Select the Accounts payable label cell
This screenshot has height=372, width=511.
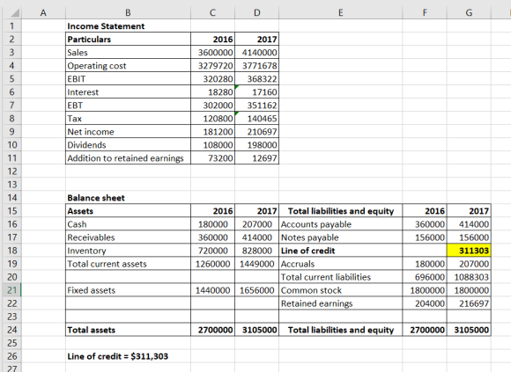pyautogui.click(x=341, y=224)
